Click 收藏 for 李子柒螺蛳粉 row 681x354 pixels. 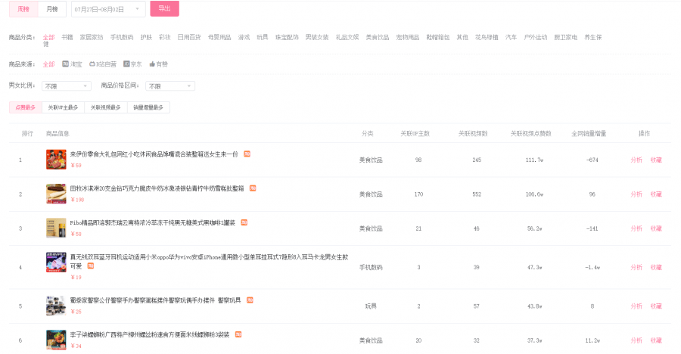pos(656,340)
